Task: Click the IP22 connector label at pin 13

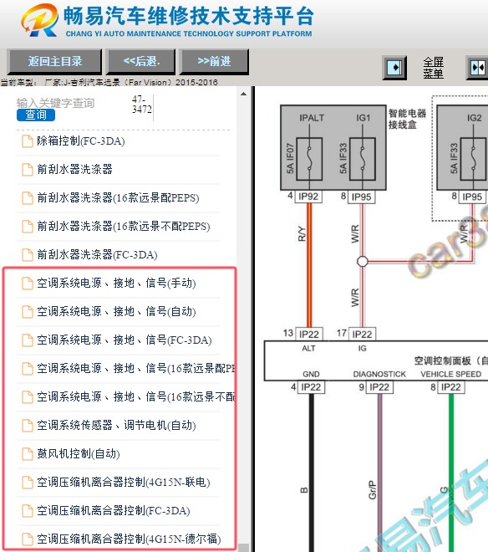Action: [x=308, y=334]
